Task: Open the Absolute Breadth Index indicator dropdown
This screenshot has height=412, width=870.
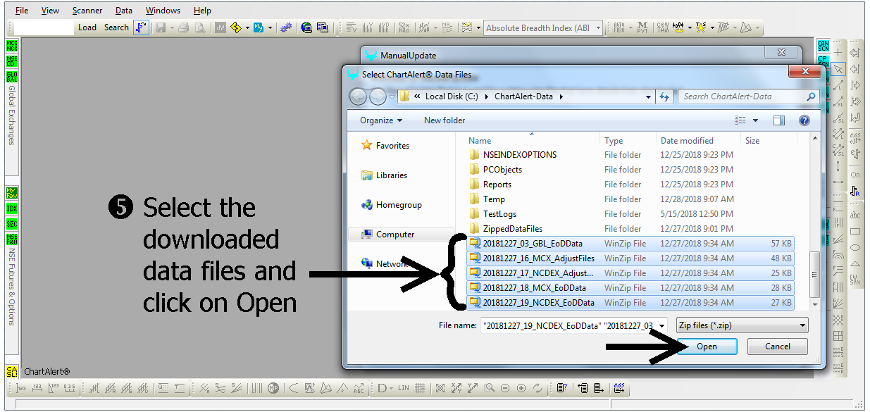Action: point(599,28)
